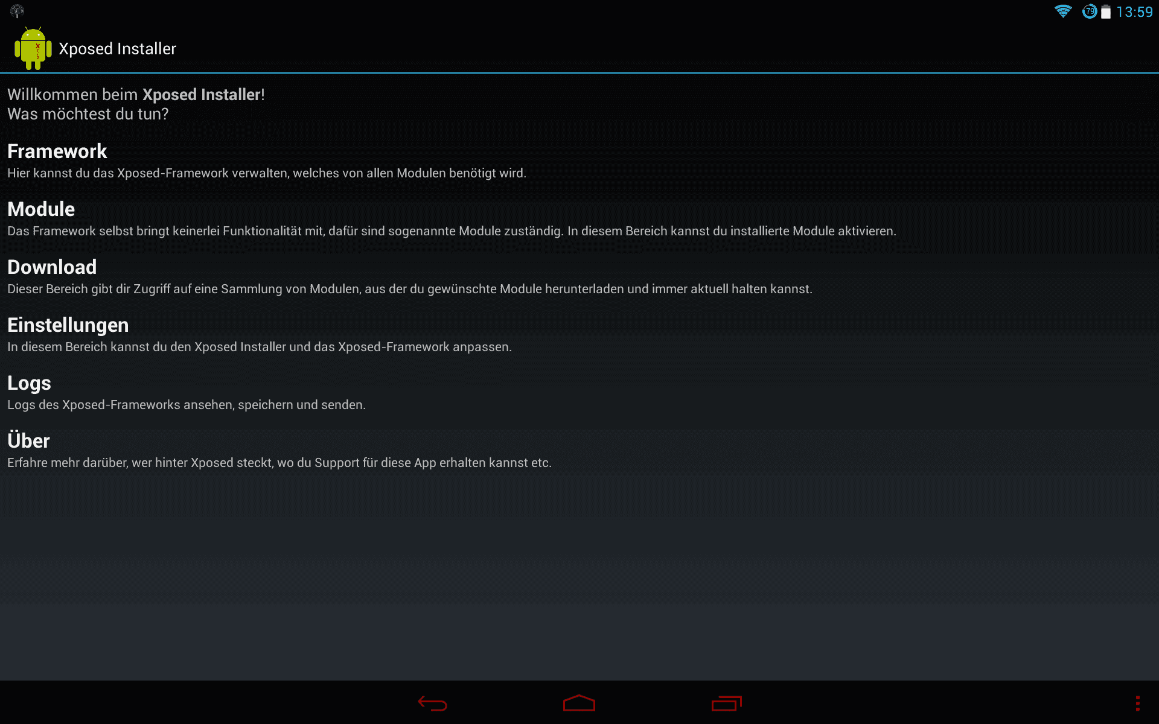
Task: Open the Download section
Action: pyautogui.click(x=579, y=277)
